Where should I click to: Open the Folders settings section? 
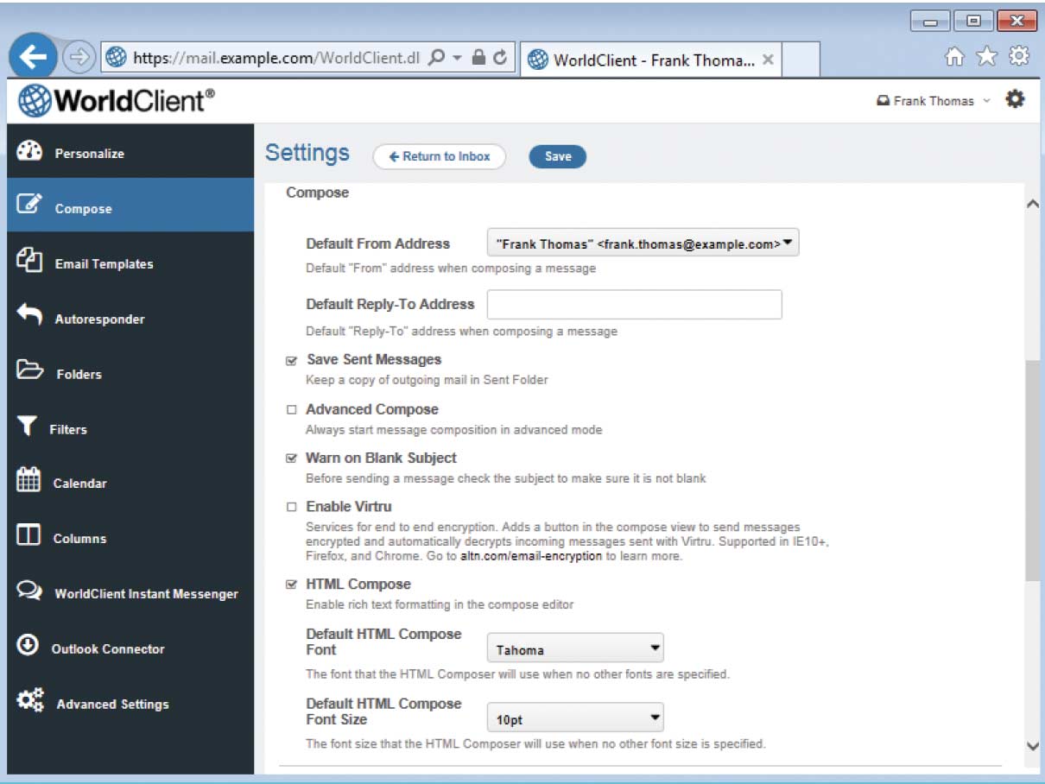tap(130, 372)
